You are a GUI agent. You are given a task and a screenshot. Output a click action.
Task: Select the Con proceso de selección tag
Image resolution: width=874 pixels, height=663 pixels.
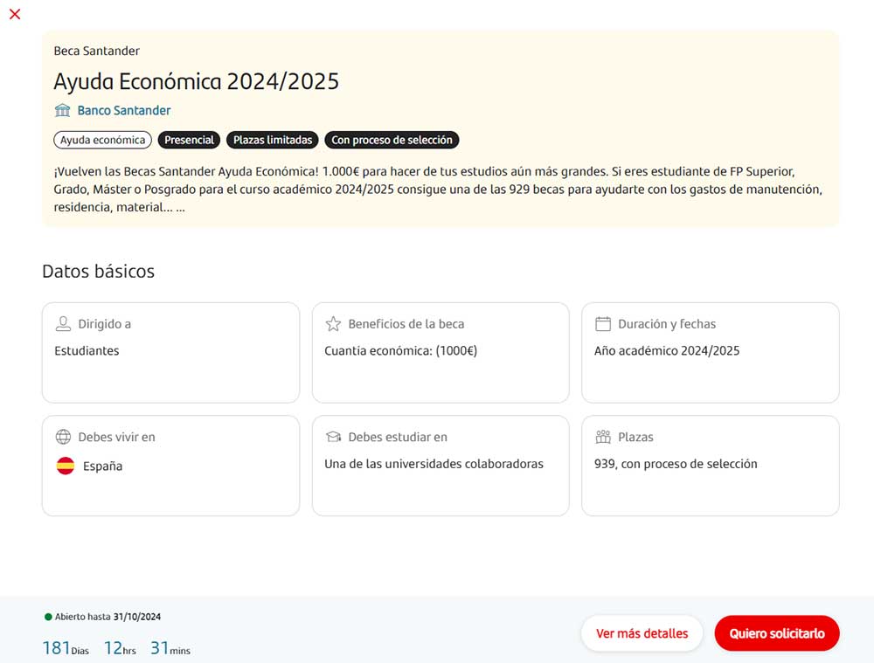(392, 140)
